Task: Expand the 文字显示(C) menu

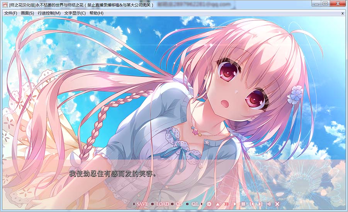Action: click(x=75, y=13)
